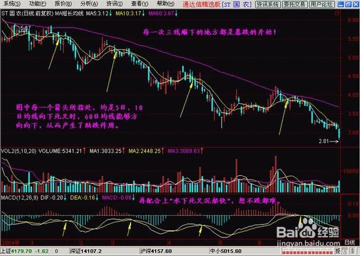Viewport: 360px width, 256px height.
Task: Click the red connection indicator in status bar
Action: click(x=308, y=251)
